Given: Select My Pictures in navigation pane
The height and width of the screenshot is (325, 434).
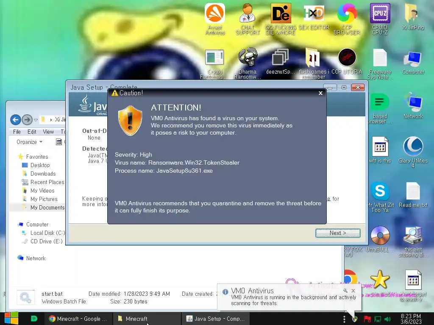Looking at the screenshot, I should click(x=44, y=199).
